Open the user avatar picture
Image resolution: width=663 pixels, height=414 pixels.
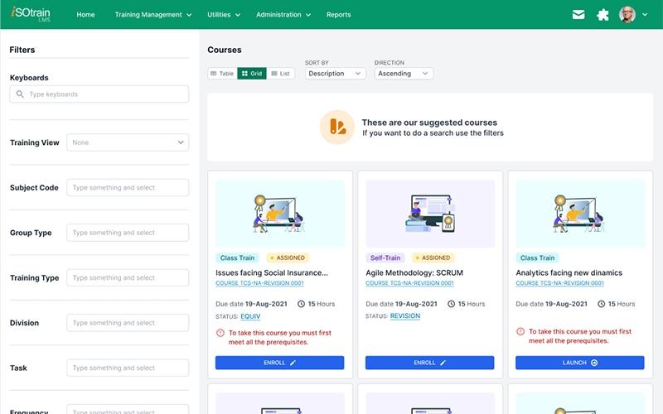[x=627, y=14]
